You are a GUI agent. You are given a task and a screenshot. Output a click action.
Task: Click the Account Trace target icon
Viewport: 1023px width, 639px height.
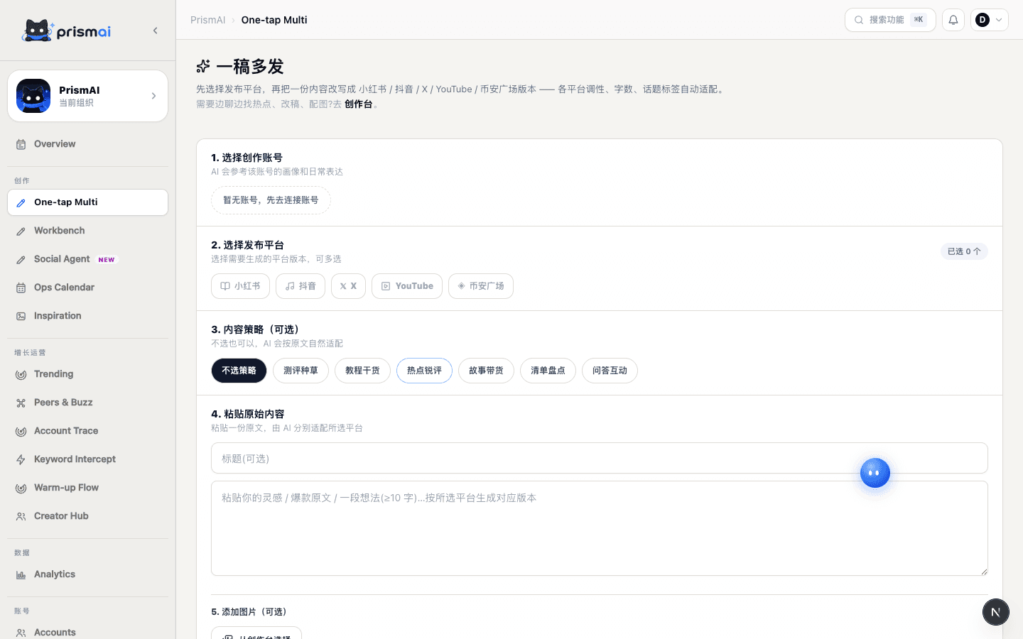tap(21, 431)
